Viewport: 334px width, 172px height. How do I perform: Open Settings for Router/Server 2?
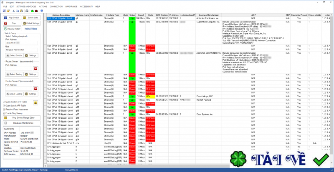(x=31, y=94)
